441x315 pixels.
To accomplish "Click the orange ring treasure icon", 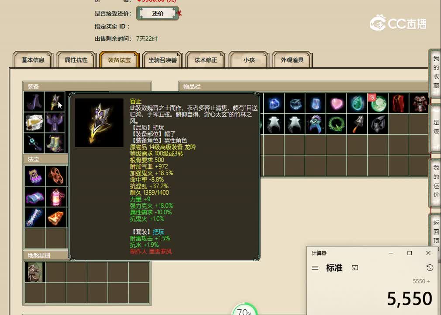I will [x=56, y=176].
